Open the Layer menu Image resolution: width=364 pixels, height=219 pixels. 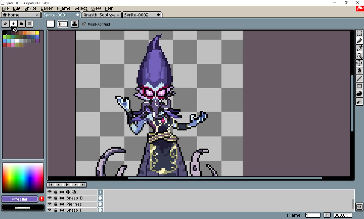tap(47, 9)
